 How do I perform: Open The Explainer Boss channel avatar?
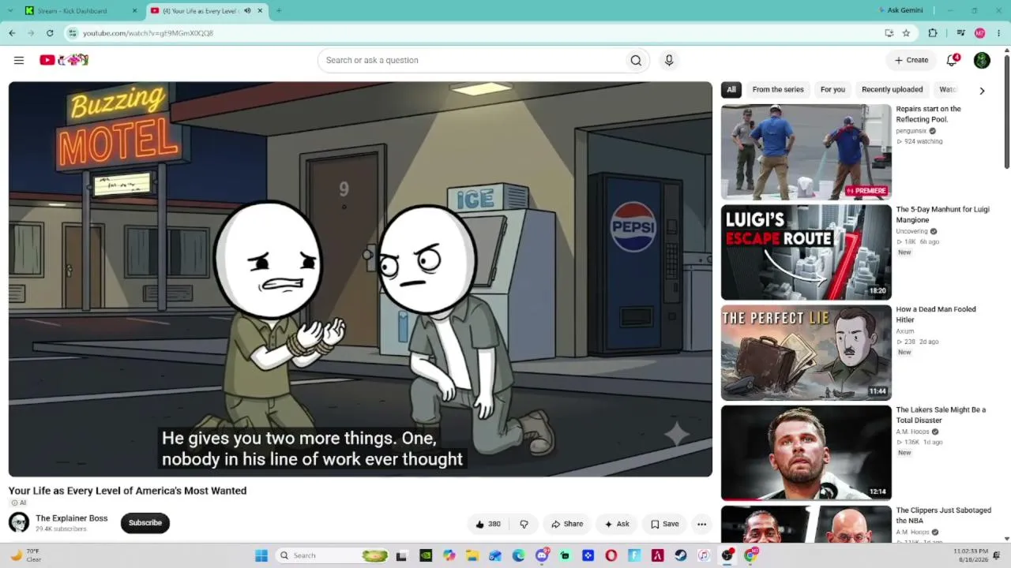point(19,522)
